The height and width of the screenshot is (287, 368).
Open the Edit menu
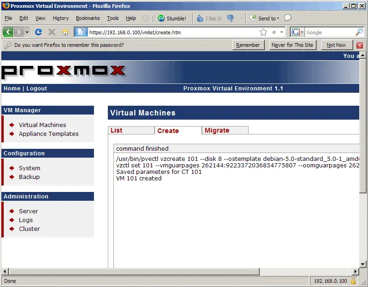pyautogui.click(x=24, y=18)
